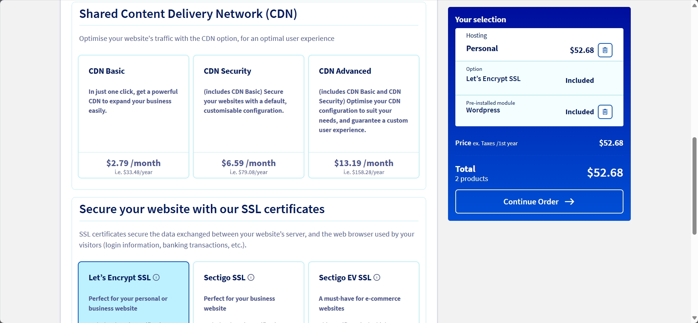The image size is (698, 323).
Task: Pick the CDN Advanced option card
Action: 364,109
